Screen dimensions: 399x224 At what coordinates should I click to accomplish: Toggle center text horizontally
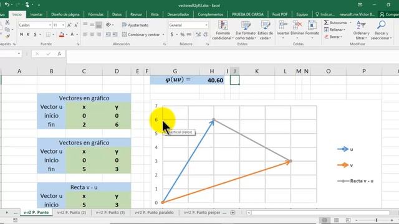coord(92,35)
